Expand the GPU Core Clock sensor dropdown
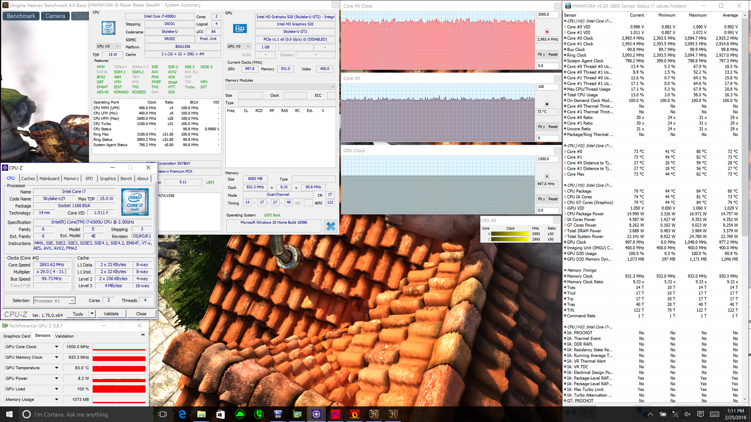This screenshot has width=751, height=422. pos(56,347)
